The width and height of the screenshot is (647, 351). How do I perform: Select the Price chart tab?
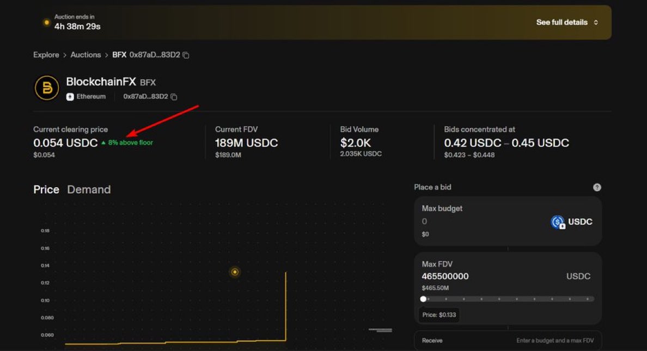click(46, 189)
